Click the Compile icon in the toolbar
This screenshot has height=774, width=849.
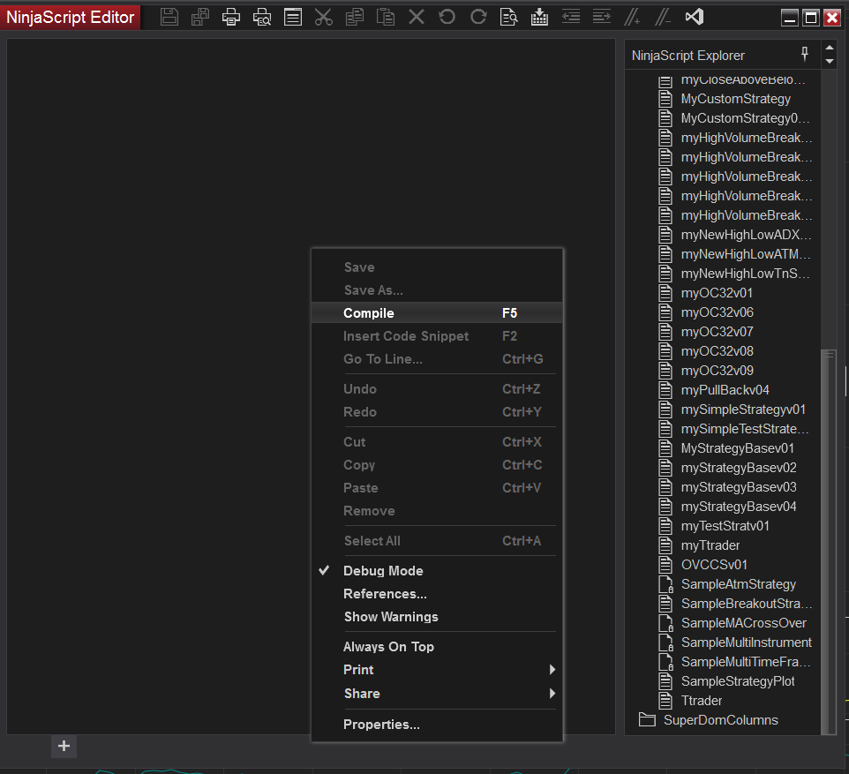tap(539, 17)
